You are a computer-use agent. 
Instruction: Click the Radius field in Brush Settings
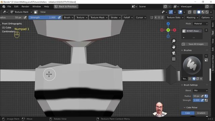[x=197, y=96]
